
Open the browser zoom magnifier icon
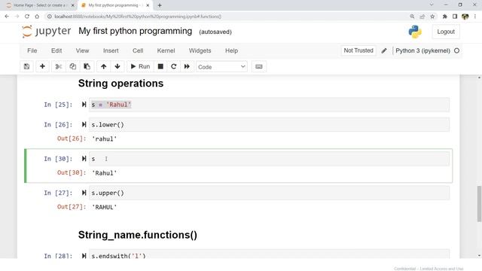pyautogui.click(x=412, y=17)
